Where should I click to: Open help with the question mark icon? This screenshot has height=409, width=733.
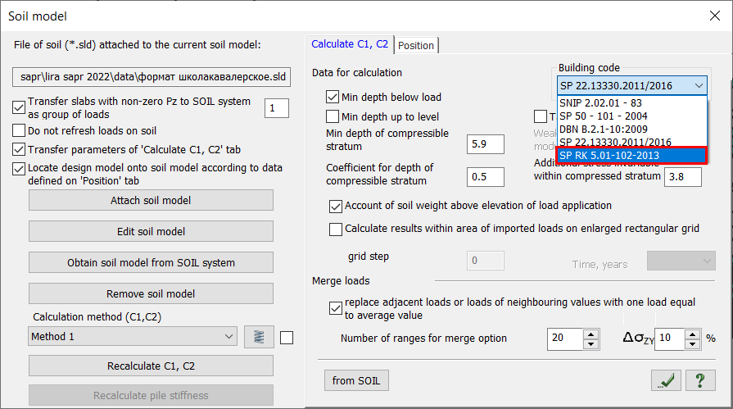(699, 380)
